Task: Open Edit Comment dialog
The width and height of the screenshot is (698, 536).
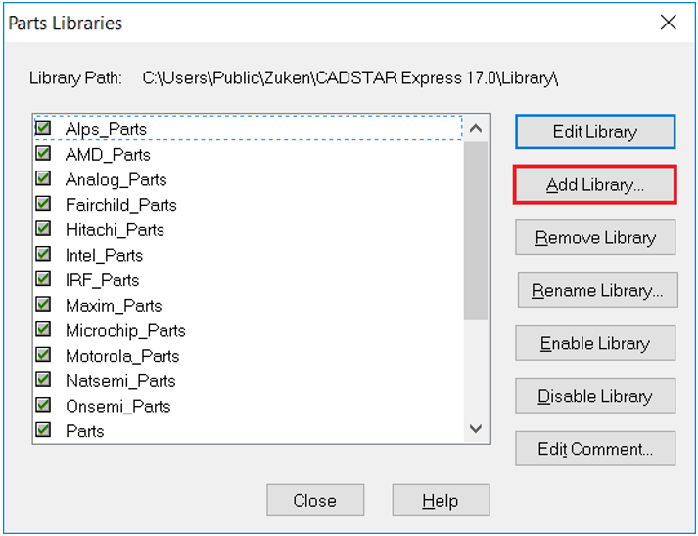Action: pyautogui.click(x=595, y=449)
